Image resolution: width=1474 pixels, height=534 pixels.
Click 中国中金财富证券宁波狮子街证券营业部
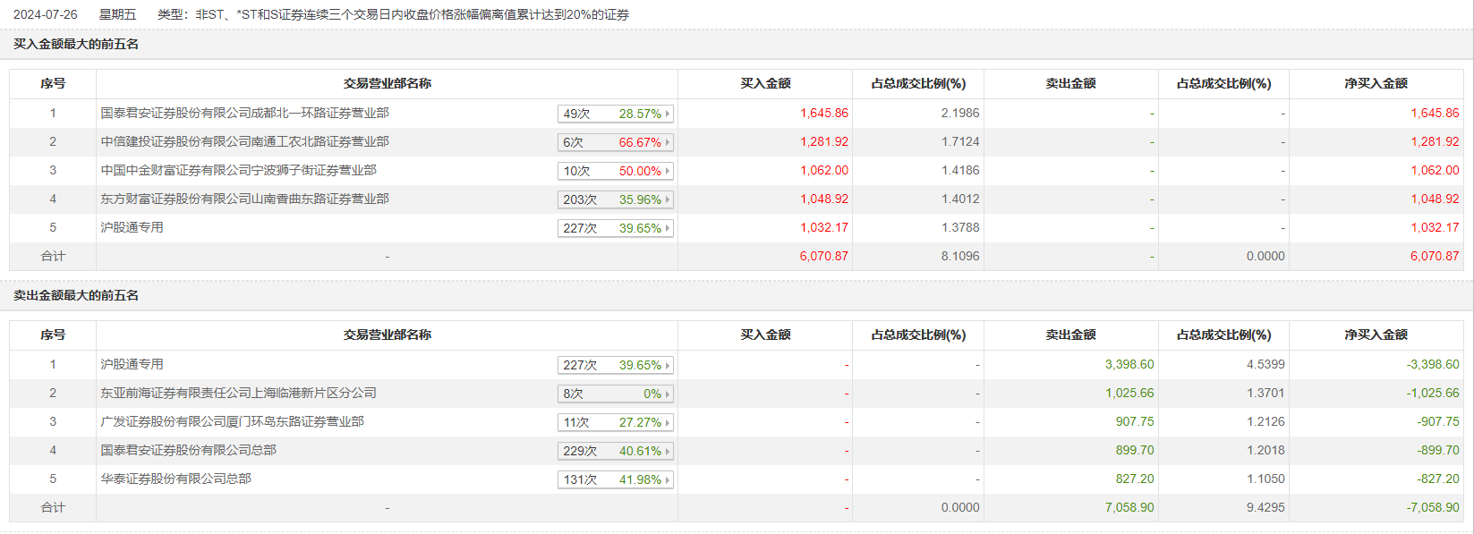coord(238,170)
